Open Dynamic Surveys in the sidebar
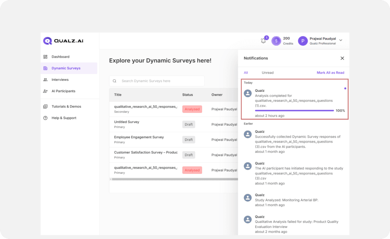This screenshot has height=239, width=390. click(x=66, y=68)
